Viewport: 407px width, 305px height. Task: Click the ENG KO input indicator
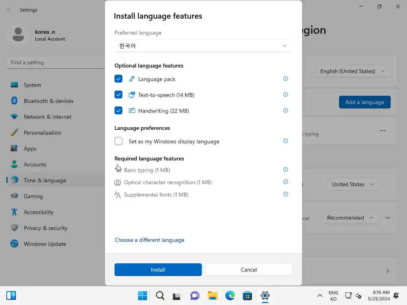point(333,295)
